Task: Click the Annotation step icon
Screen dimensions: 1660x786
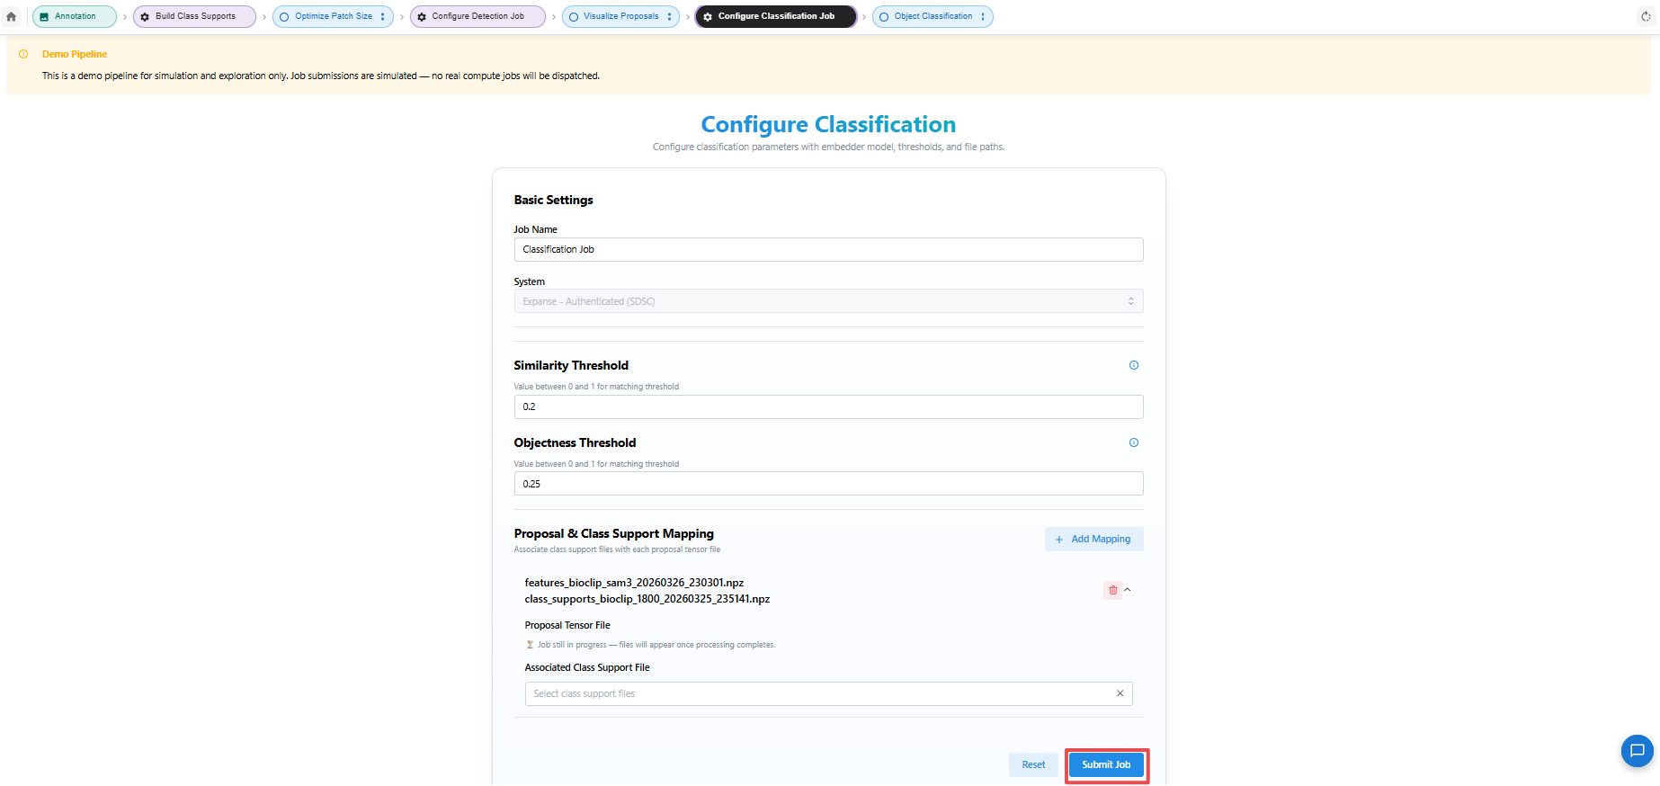Action: pyautogui.click(x=44, y=17)
